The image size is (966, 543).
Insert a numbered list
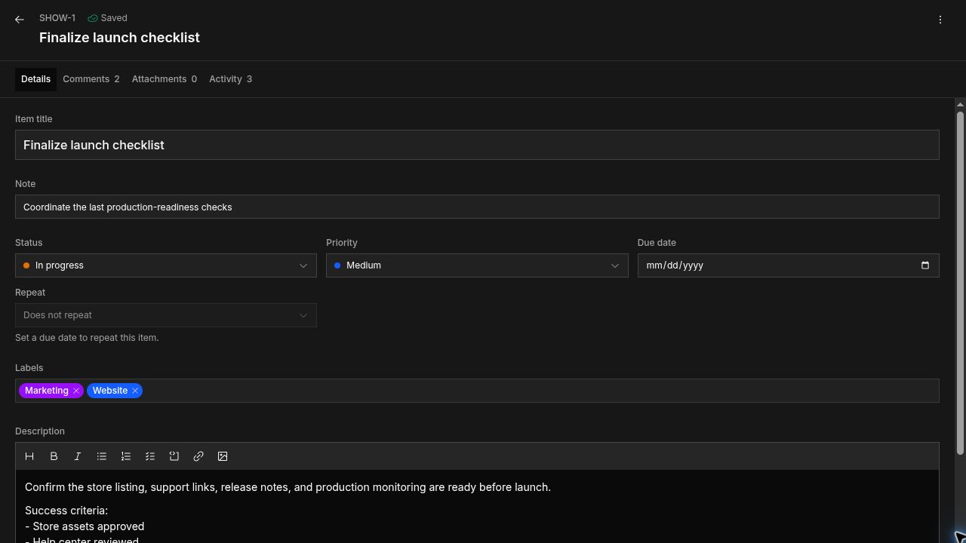pos(126,456)
